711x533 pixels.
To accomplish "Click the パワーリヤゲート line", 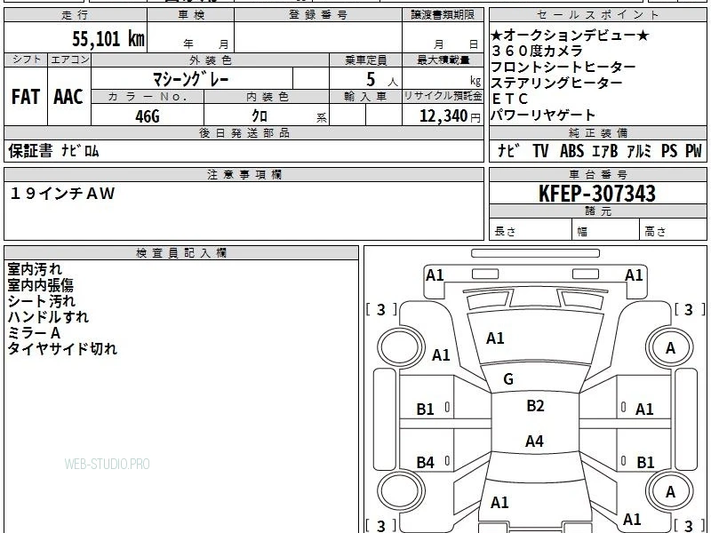I will pyautogui.click(x=543, y=115).
